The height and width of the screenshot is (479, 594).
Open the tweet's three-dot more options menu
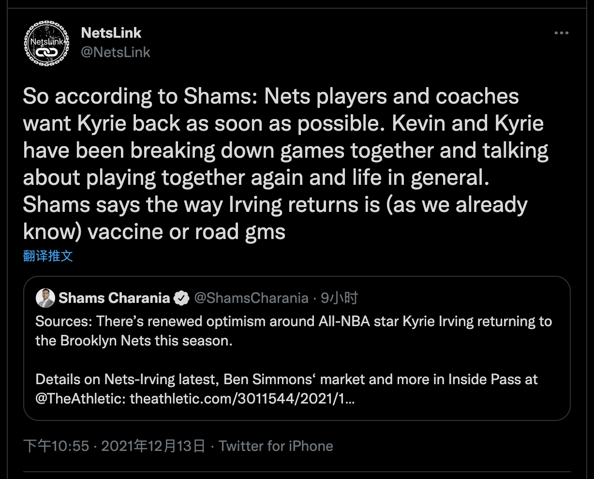click(x=561, y=33)
